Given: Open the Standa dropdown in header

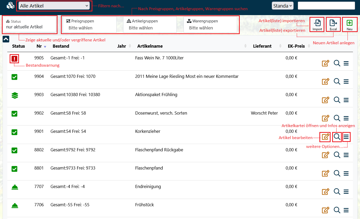Looking at the screenshot, I should [x=282, y=6].
